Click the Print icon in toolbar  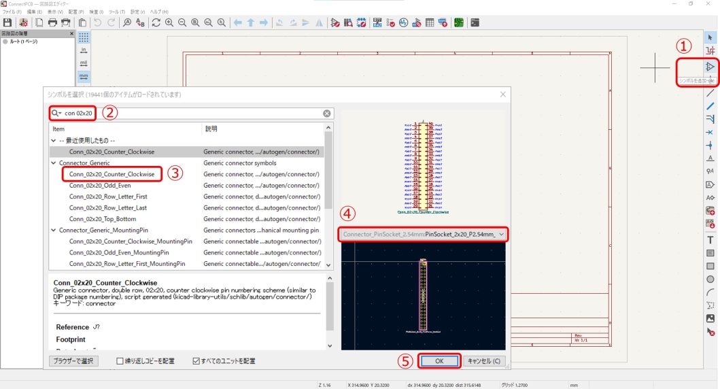pyautogui.click(x=53, y=22)
